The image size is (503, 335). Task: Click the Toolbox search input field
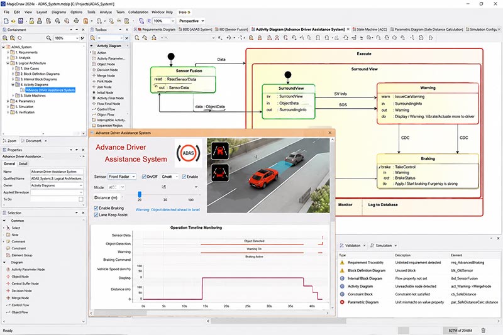tap(110, 38)
